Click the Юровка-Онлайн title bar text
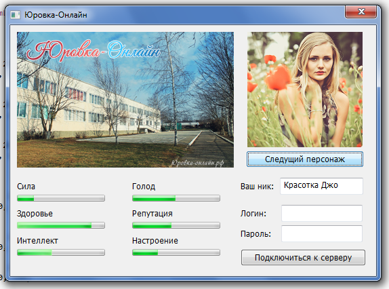The height and width of the screenshot is (289, 389). tap(56, 15)
